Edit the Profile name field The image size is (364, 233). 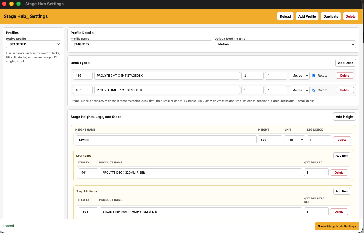141,44
